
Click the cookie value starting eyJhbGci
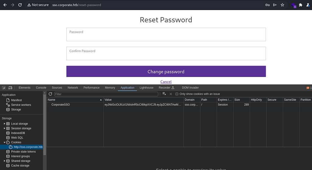click(x=143, y=105)
